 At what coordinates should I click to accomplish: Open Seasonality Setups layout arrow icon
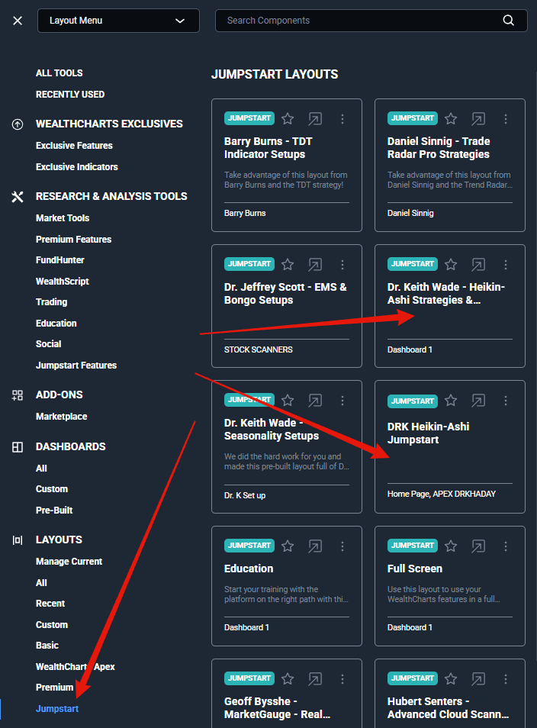(315, 400)
